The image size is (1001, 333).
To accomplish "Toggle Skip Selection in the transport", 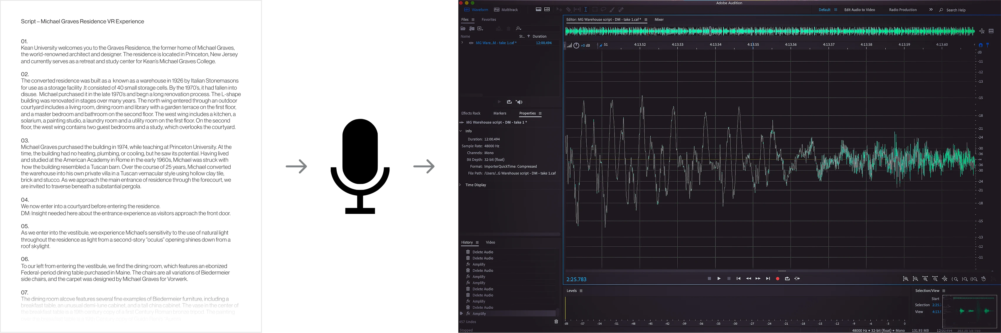I will (x=797, y=279).
